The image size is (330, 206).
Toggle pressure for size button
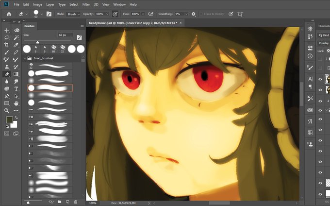(x=231, y=14)
